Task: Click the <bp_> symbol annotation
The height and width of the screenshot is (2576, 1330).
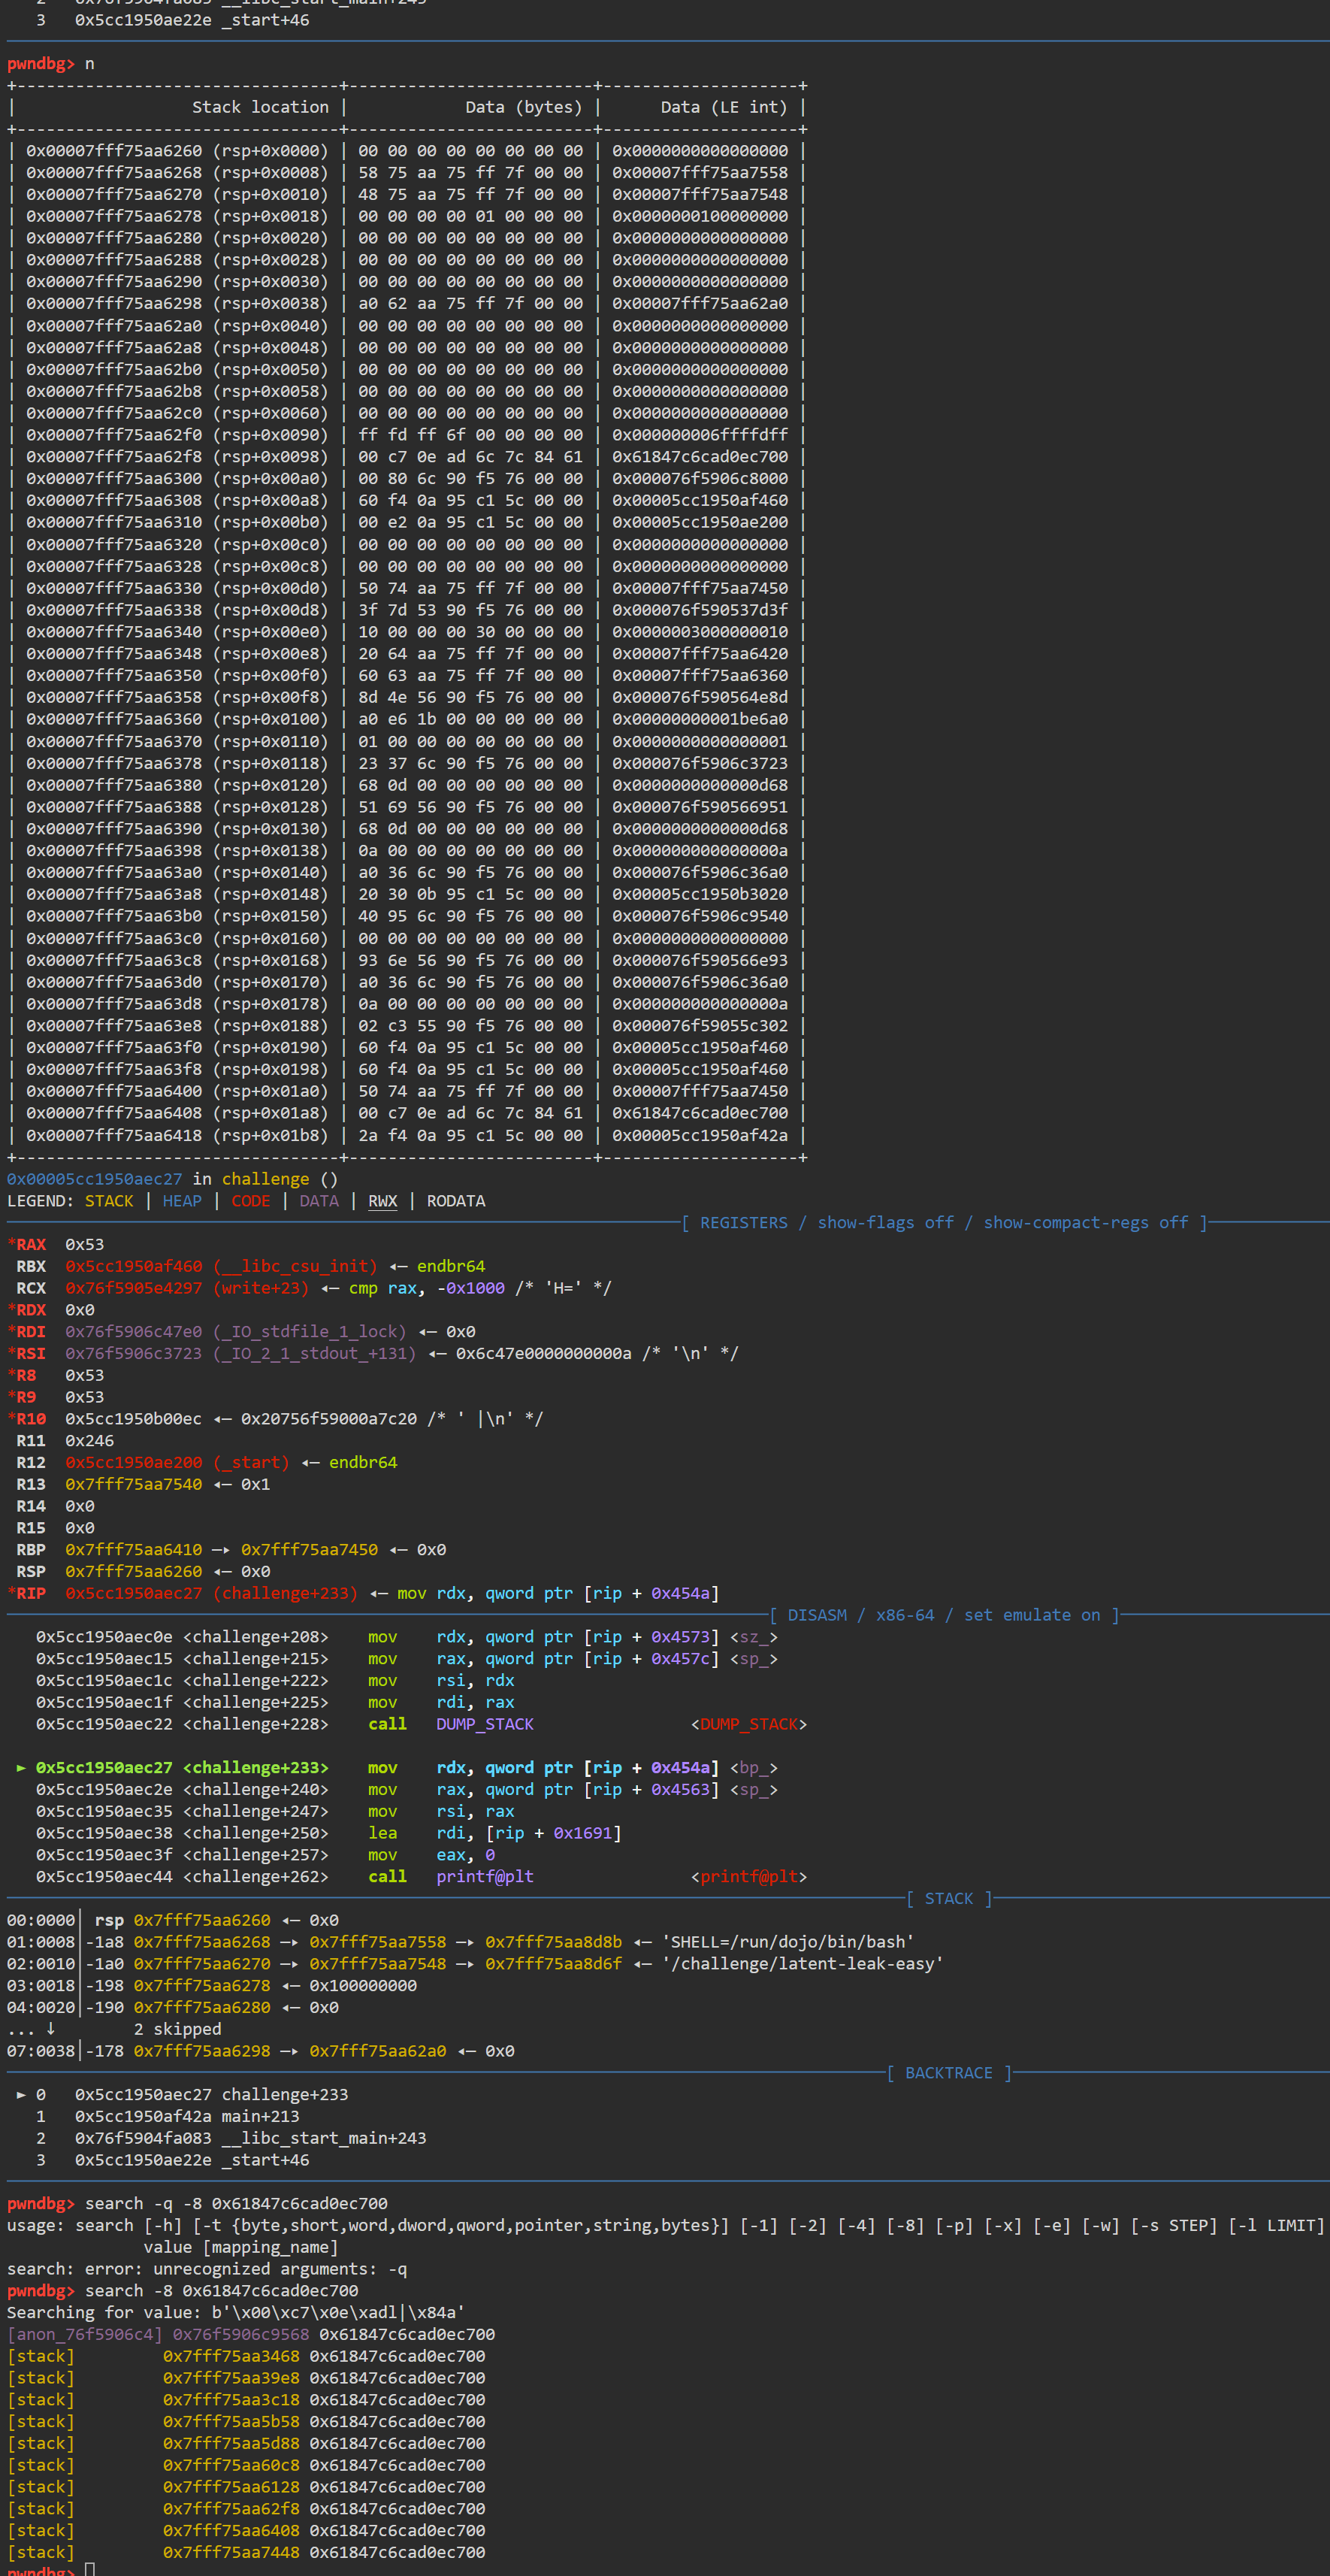Action: [x=754, y=1768]
